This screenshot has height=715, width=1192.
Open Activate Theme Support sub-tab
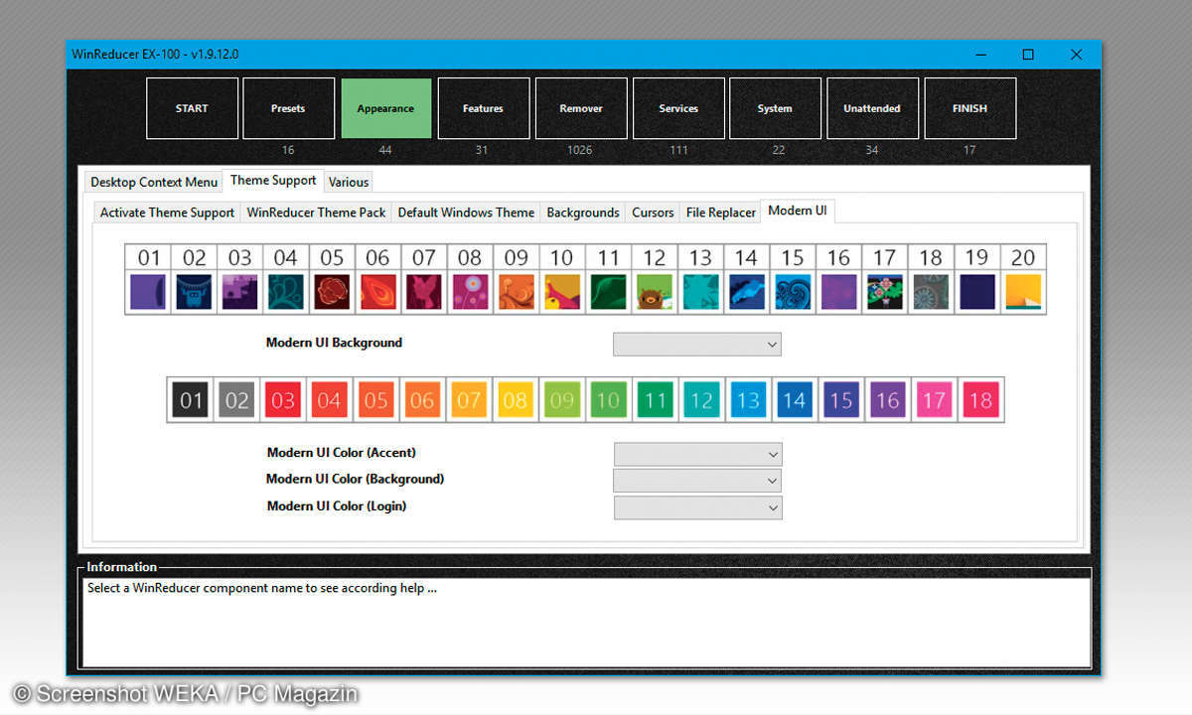click(167, 213)
